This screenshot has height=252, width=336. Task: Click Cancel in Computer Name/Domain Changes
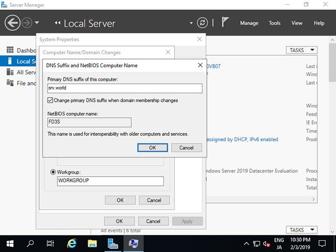click(x=154, y=200)
